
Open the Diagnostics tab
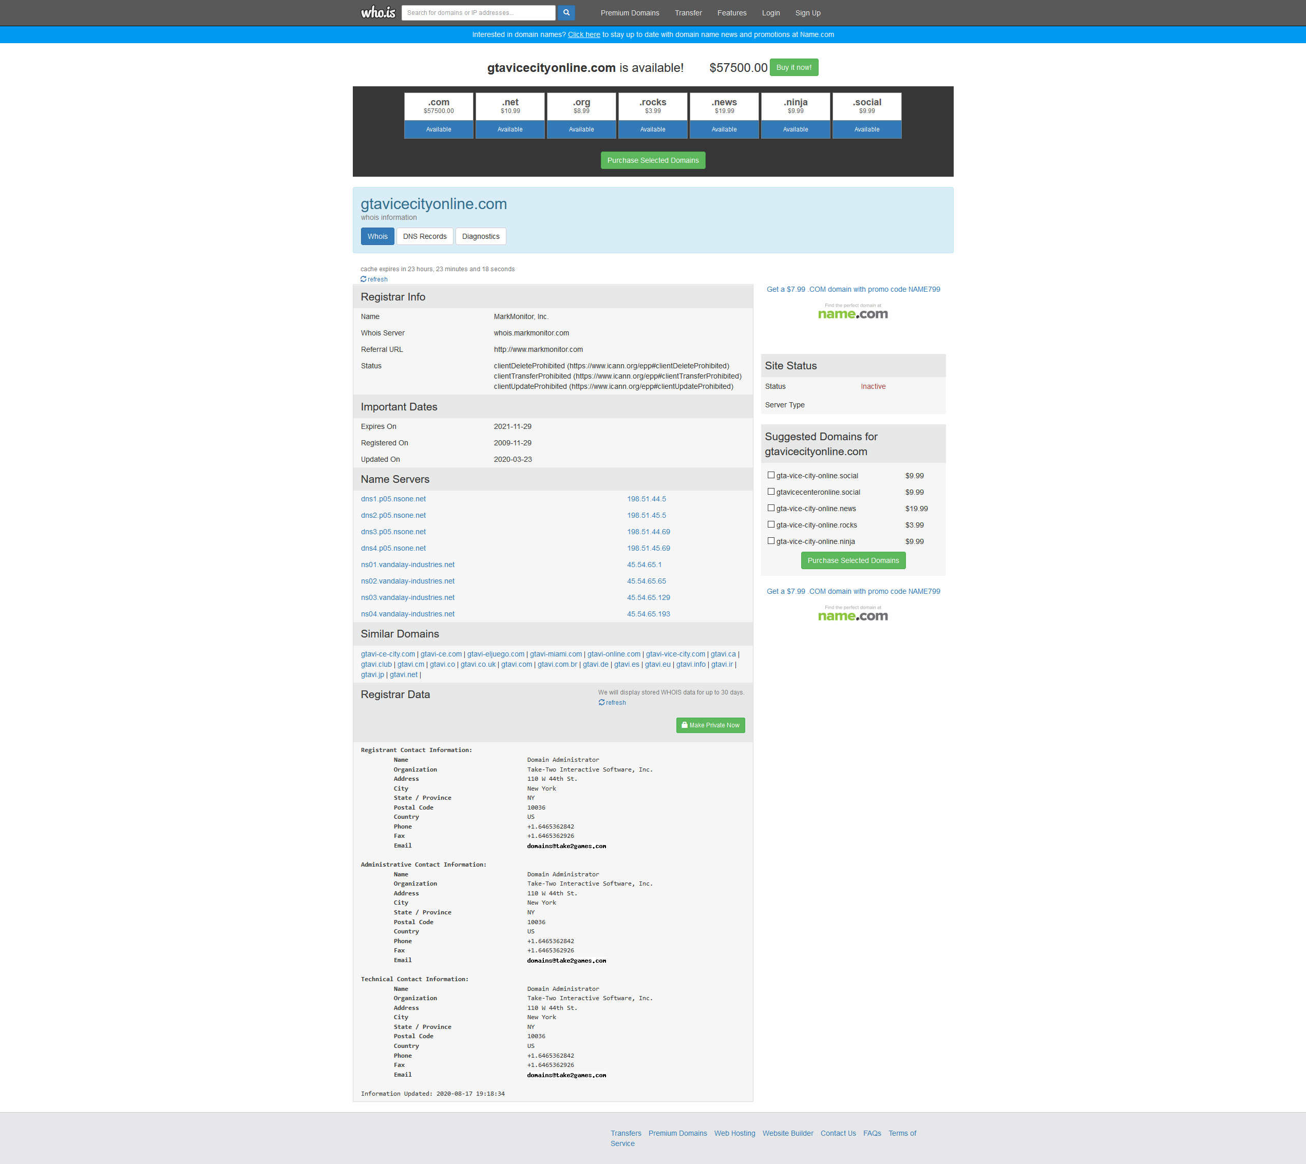(480, 237)
